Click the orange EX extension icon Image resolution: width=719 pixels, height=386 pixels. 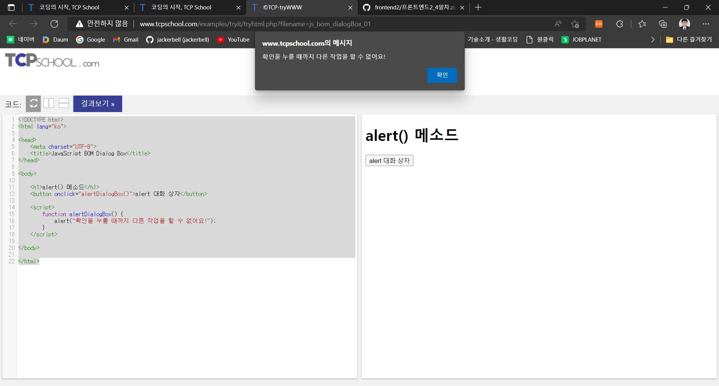[599, 24]
